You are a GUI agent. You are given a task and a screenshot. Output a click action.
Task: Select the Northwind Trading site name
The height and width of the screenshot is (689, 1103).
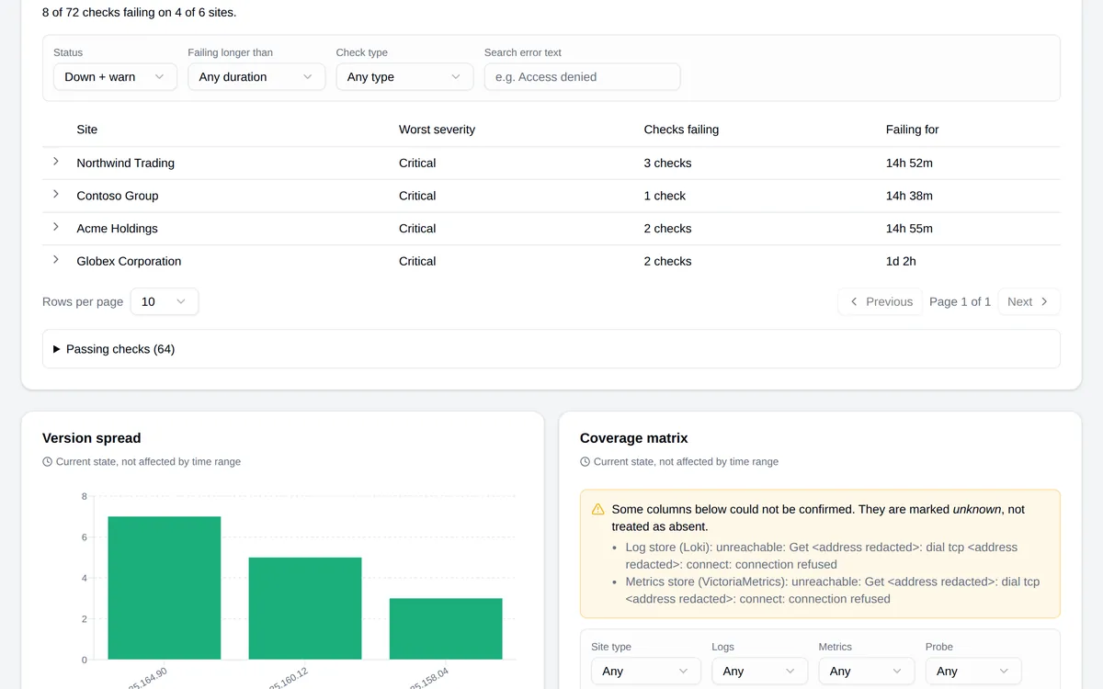[125, 163]
